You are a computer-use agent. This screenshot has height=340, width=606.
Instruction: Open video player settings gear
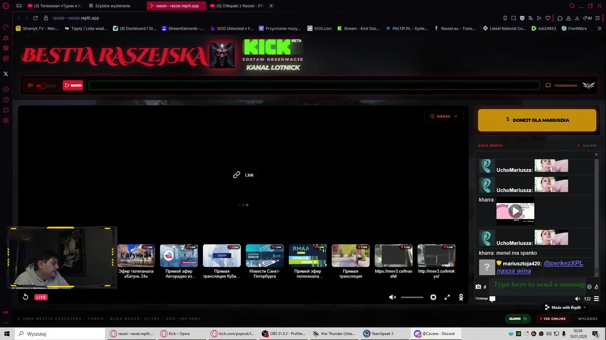[x=433, y=297]
